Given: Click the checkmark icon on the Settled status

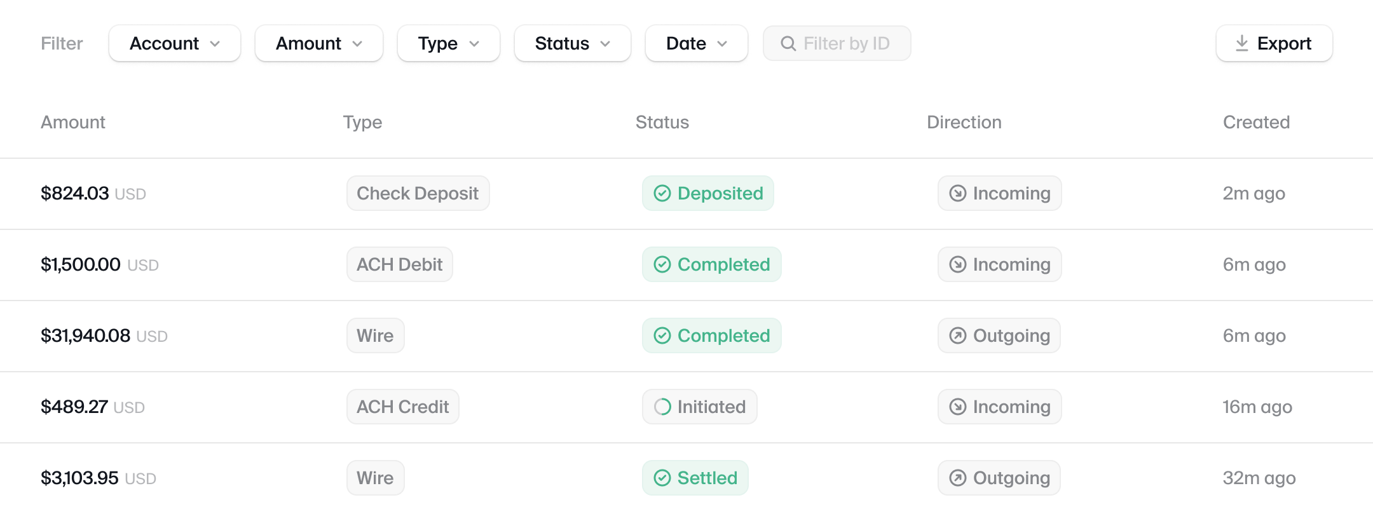Looking at the screenshot, I should click(662, 478).
